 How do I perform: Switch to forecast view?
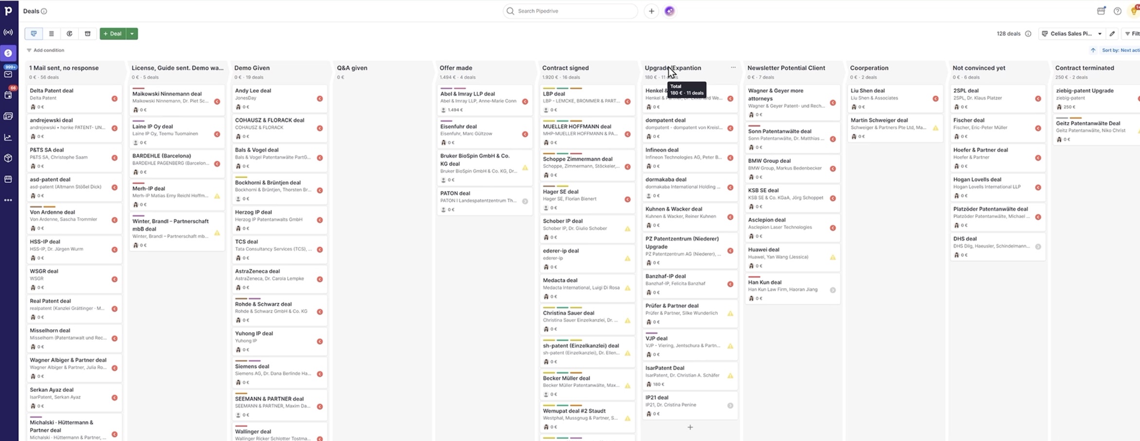click(70, 34)
